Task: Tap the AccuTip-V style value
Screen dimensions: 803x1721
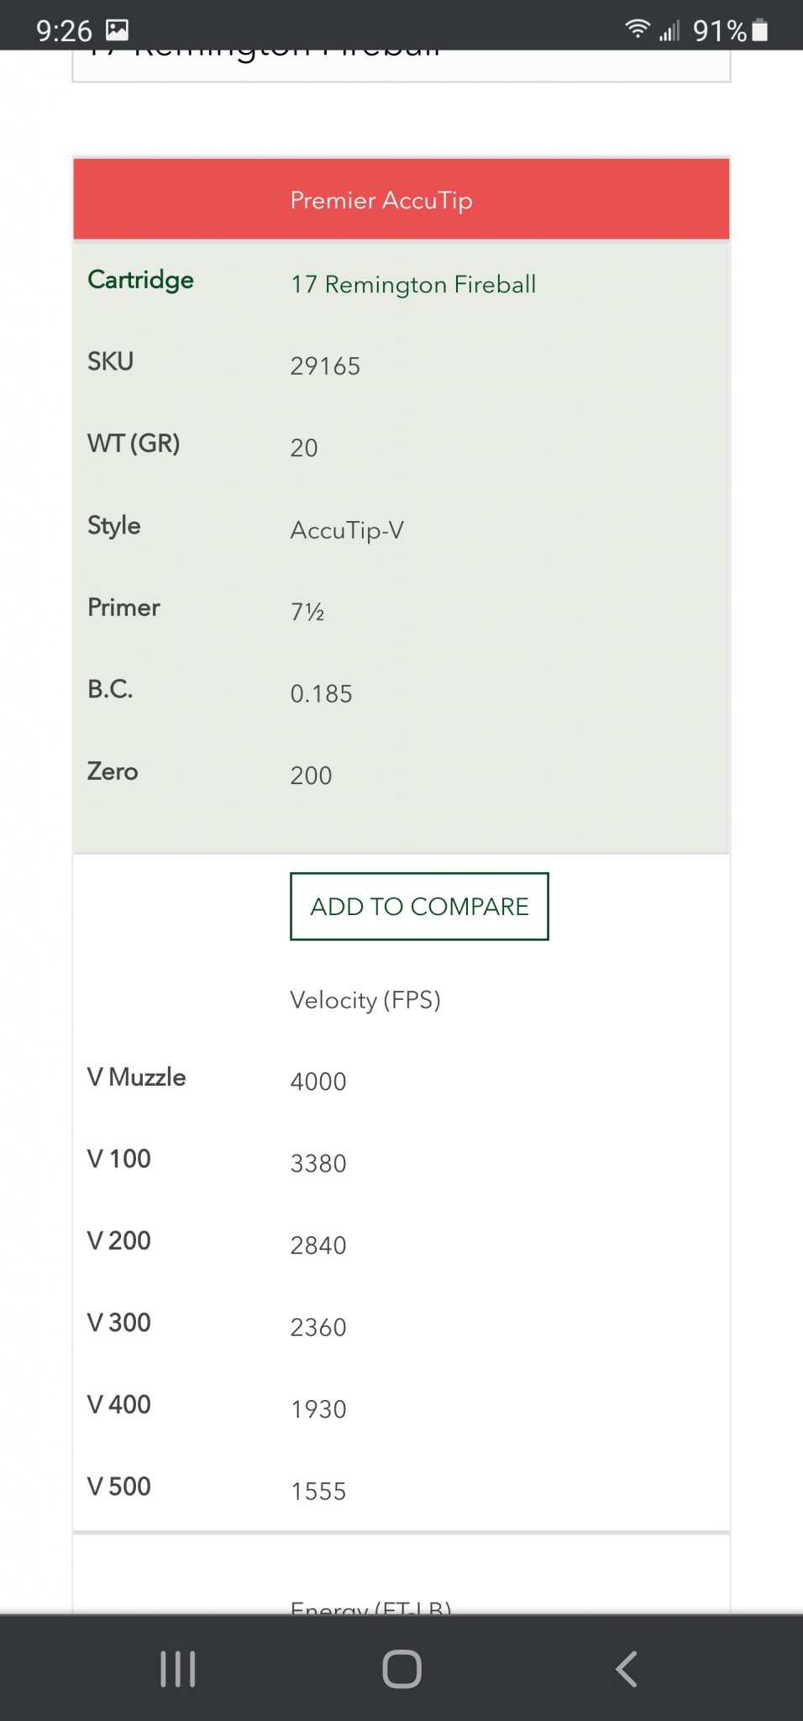Action: (347, 529)
